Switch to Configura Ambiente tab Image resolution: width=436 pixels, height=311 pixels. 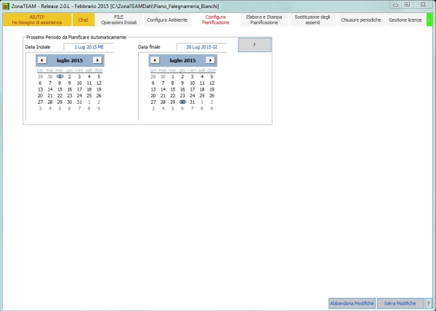click(x=167, y=20)
